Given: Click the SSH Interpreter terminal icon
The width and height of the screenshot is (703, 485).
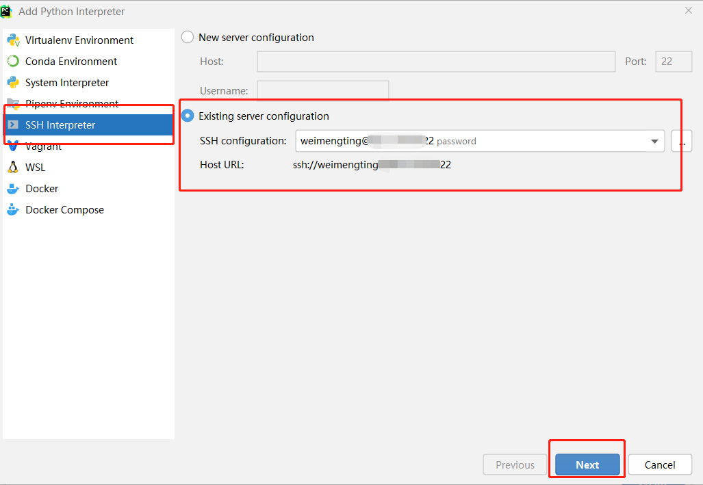Looking at the screenshot, I should point(13,124).
